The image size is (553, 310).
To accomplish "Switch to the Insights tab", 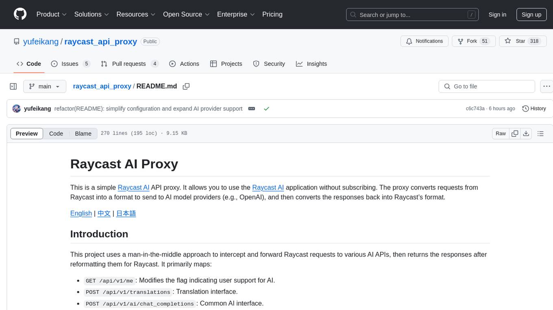I will pos(311,64).
